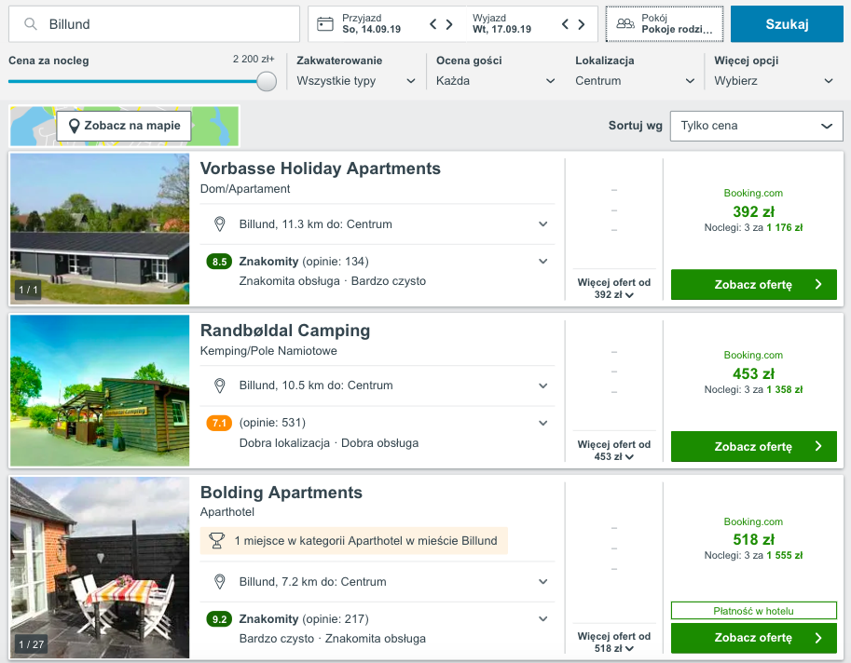Click Zobacz ofertę for Vorbasse Holiday Apartments
The width and height of the screenshot is (851, 663).
tap(754, 285)
